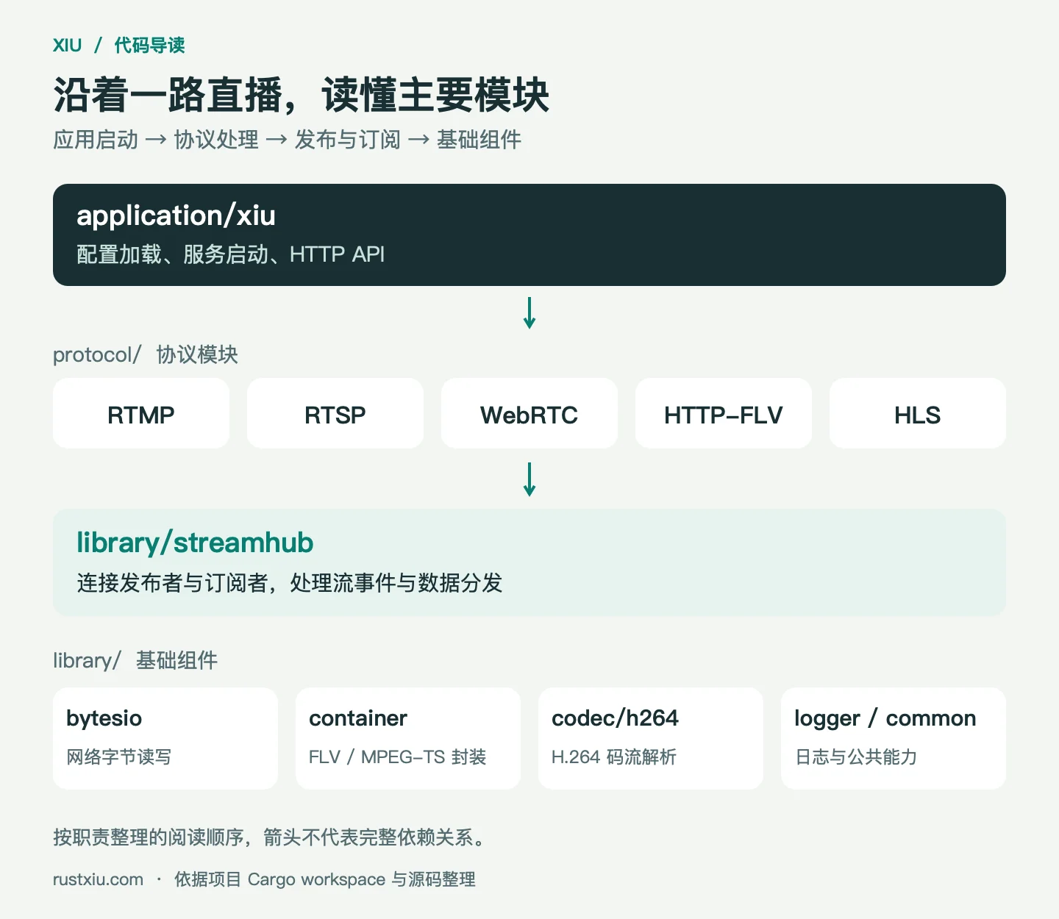Image resolution: width=1059 pixels, height=919 pixels.
Task: Click the "logger / common" card title
Action: 885,718
